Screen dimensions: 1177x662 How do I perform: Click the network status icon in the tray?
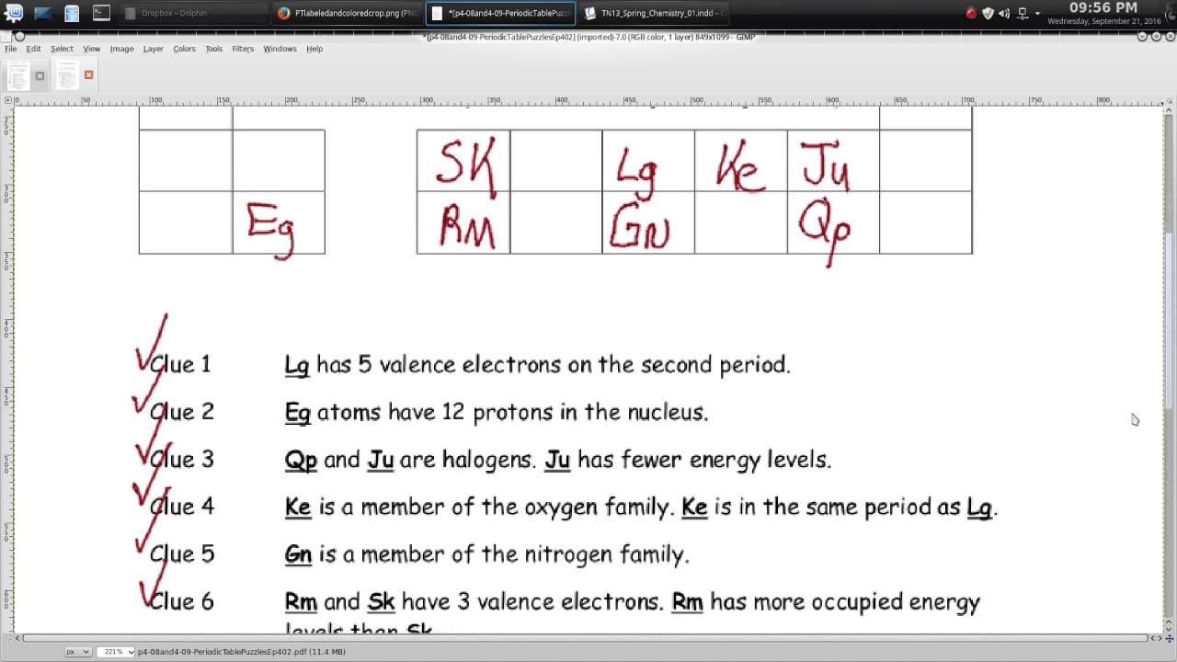pos(1022,13)
